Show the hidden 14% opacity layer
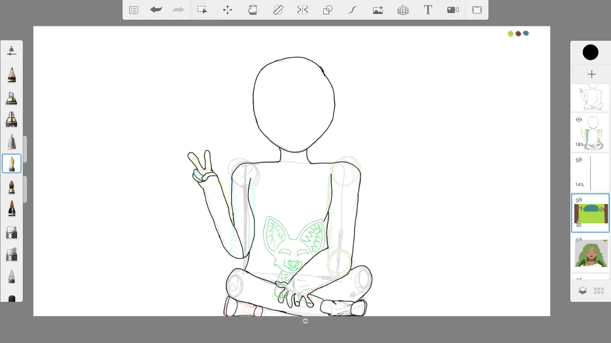The width and height of the screenshot is (611, 343). [x=579, y=160]
